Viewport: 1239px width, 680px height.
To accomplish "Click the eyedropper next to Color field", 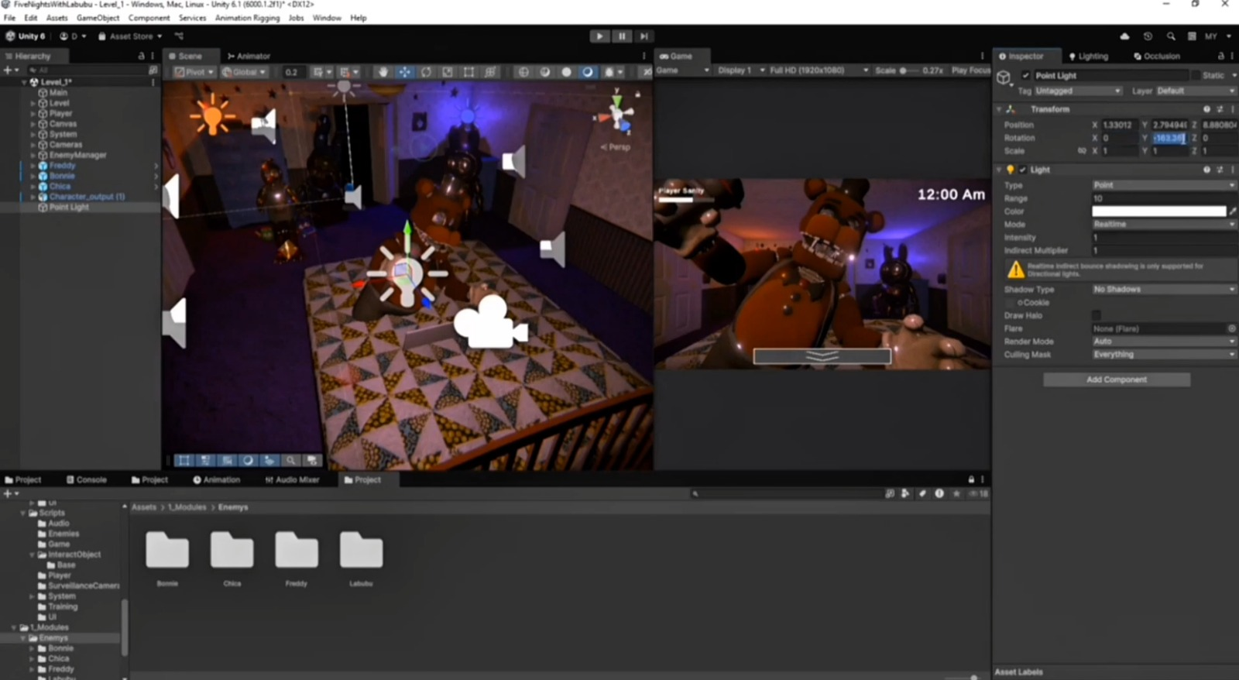I will coord(1232,211).
